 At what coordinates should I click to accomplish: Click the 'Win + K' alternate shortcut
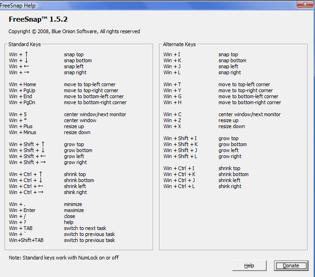pyautogui.click(x=172, y=60)
